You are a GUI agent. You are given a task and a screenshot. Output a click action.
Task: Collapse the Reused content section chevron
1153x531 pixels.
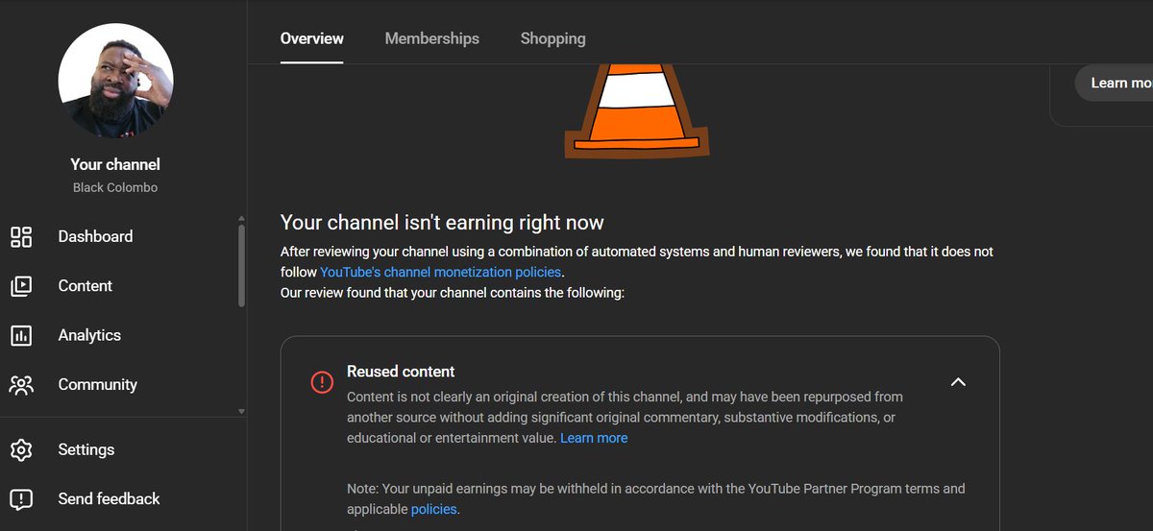pyautogui.click(x=958, y=382)
